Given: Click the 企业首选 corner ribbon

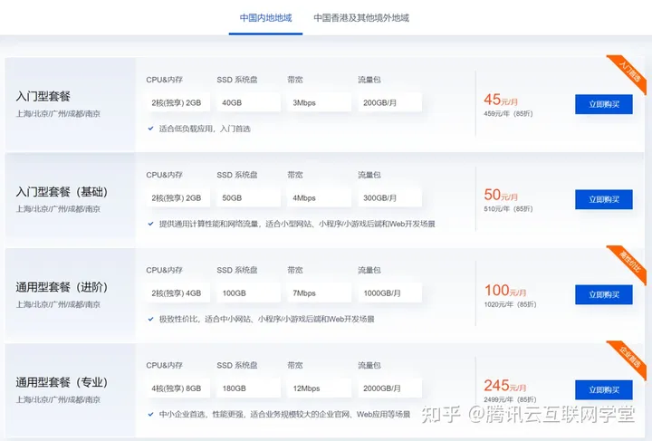Looking at the screenshot, I should point(629,357).
